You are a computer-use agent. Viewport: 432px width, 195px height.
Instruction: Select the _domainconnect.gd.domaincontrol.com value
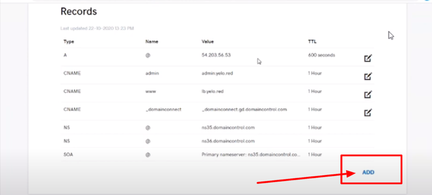click(244, 110)
